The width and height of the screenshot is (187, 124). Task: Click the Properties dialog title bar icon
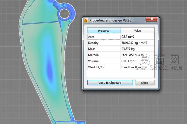(86, 20)
